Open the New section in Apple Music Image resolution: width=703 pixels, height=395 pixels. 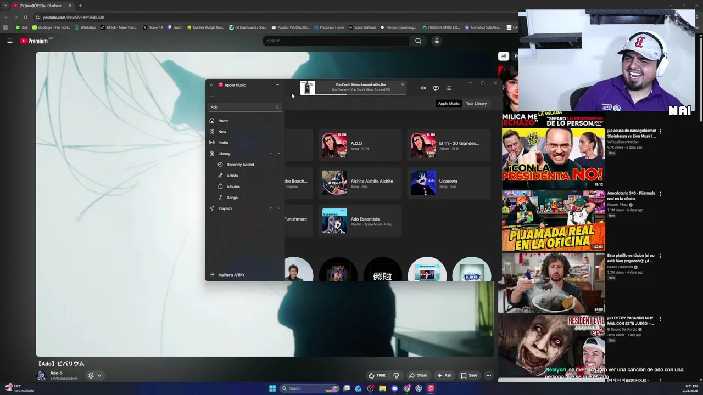point(245,132)
